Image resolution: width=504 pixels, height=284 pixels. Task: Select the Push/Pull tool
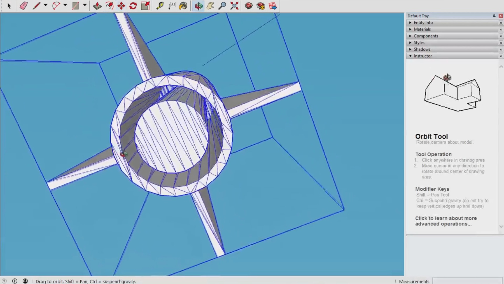97,6
